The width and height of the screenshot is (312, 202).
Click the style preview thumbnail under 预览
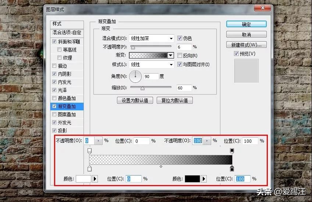(x=247, y=71)
